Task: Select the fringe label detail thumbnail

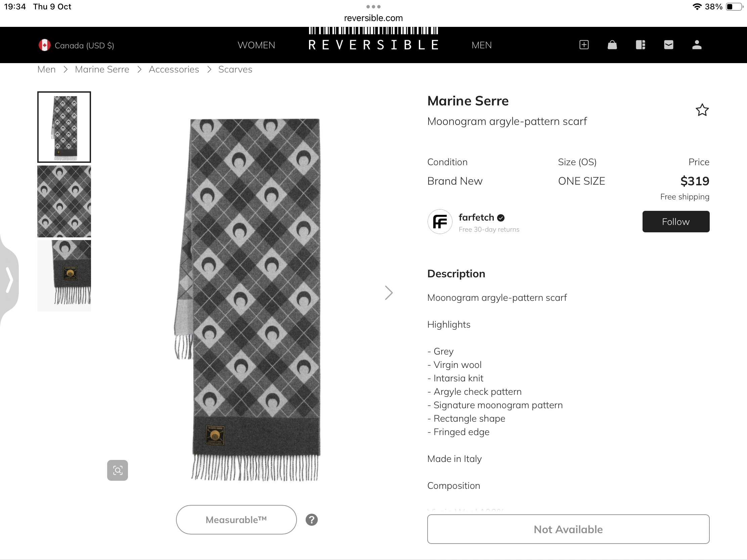Action: (x=64, y=275)
